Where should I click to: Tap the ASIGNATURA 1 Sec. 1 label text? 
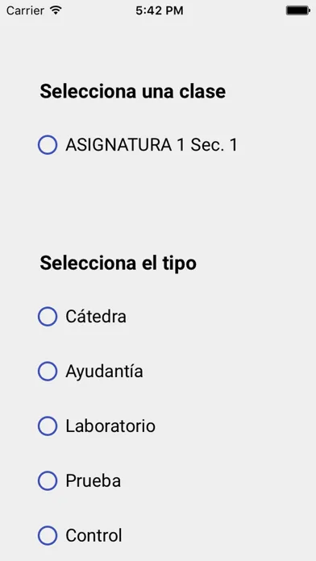pos(152,145)
